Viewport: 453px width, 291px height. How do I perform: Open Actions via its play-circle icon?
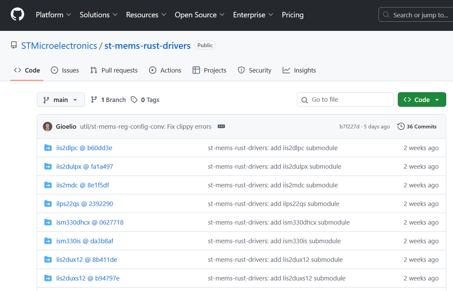(153, 70)
